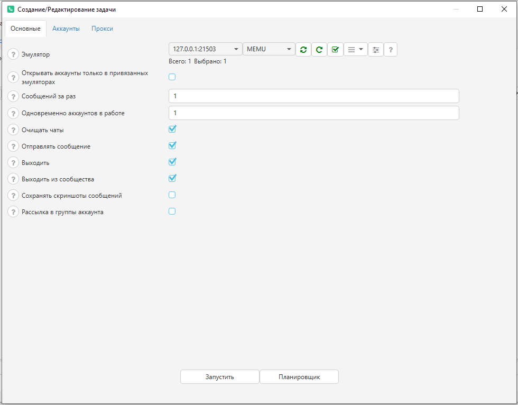Focus the Сообщений за раз input field
This screenshot has width=518, height=405.
click(314, 96)
